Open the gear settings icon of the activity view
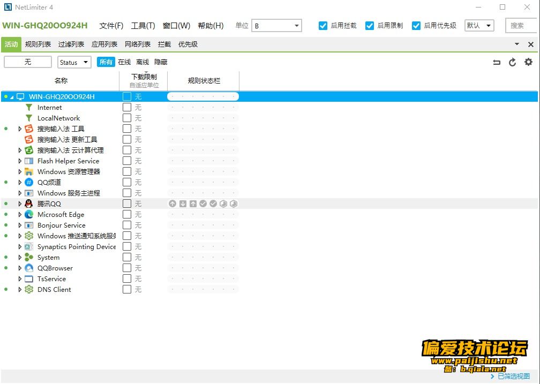Screen dimensions: 540x384 click(x=528, y=62)
